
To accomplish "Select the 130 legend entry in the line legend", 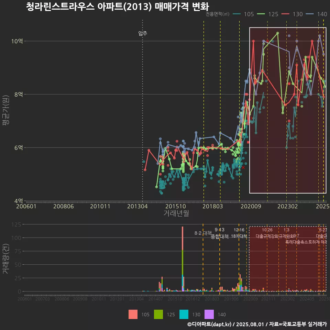I will (292, 14).
